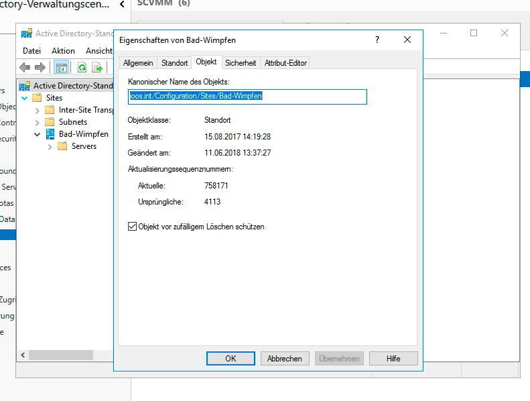This screenshot has height=401, width=530.
Task: Expand the Inter-Site Transports node
Action: tap(37, 111)
